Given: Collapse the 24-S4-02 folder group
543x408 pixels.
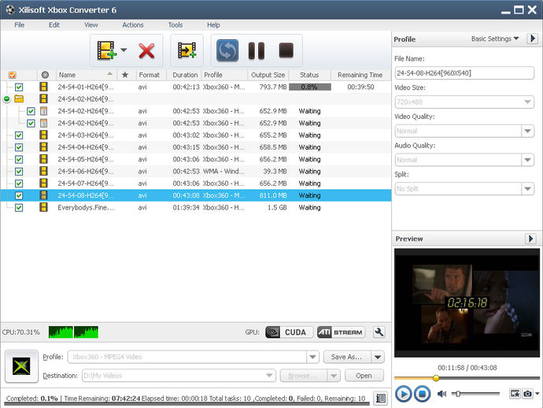Looking at the screenshot, I should (x=6, y=99).
